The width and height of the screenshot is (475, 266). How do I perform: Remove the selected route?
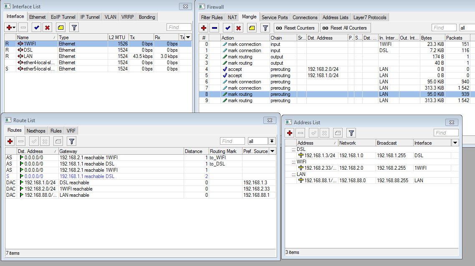click(21, 141)
